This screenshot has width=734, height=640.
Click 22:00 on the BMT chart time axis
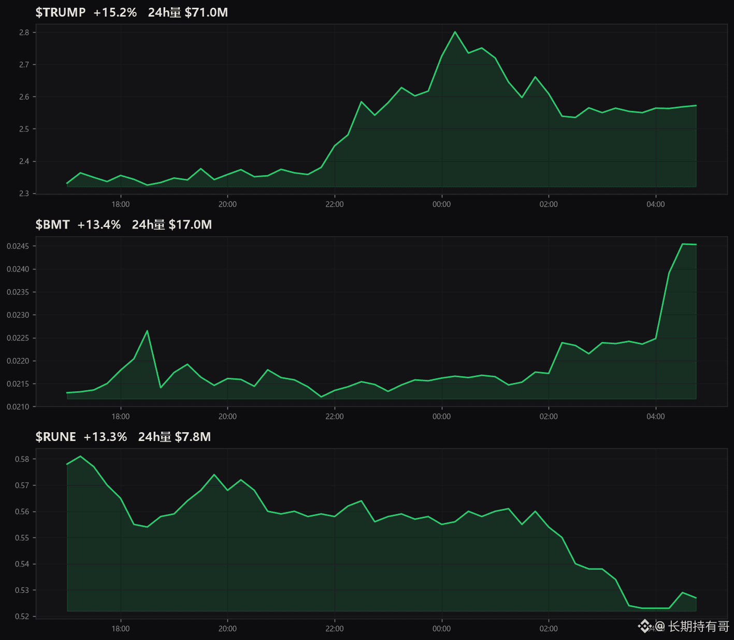pos(335,417)
